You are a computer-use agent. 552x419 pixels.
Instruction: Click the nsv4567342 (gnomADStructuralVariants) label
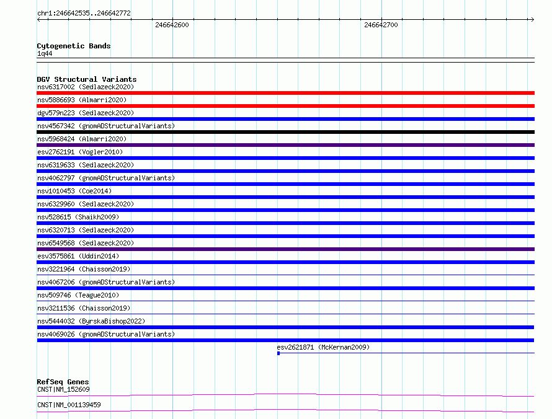(x=106, y=126)
